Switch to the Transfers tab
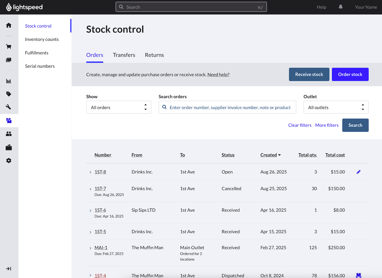Image resolution: width=382 pixels, height=278 pixels. click(x=124, y=55)
